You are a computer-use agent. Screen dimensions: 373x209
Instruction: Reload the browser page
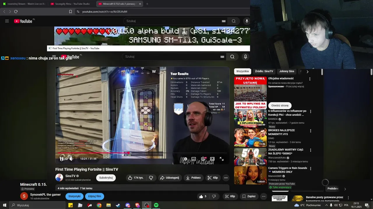tap(16, 12)
